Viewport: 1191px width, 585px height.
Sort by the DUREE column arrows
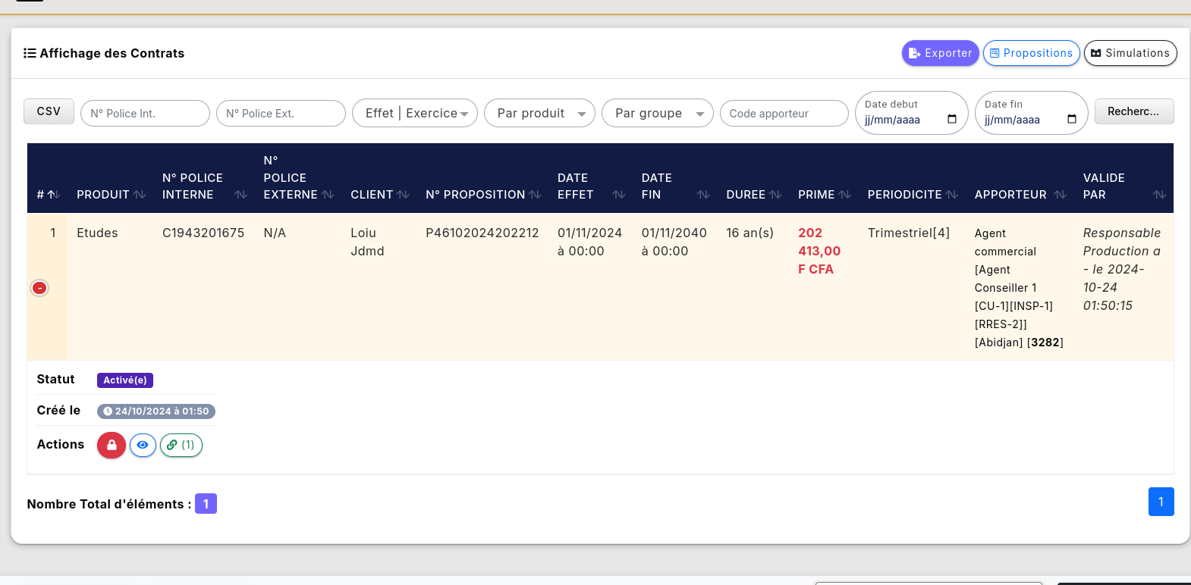click(x=775, y=195)
